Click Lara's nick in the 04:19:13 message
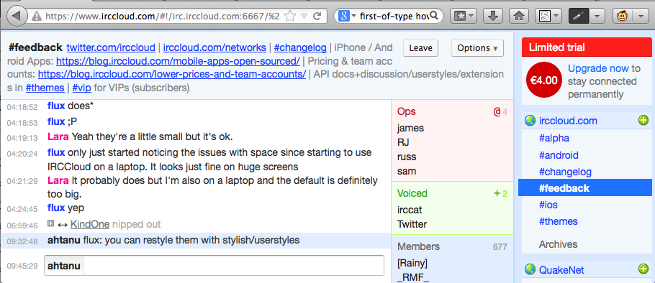This screenshot has width=655, height=283. pyautogui.click(x=58, y=136)
